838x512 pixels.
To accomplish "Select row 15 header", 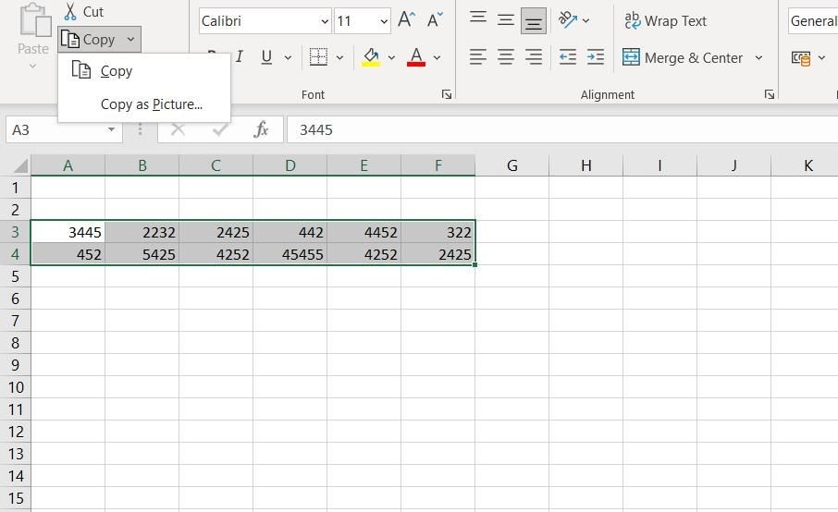I will click(x=15, y=498).
